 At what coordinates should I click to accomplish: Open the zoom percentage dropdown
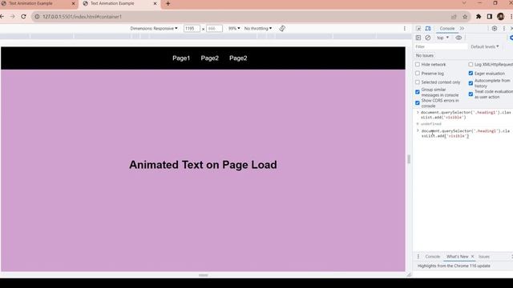pyautogui.click(x=234, y=29)
